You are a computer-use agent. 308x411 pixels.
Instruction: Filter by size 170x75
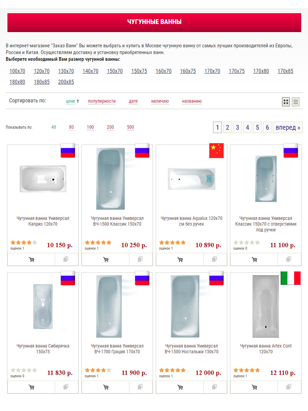click(237, 71)
